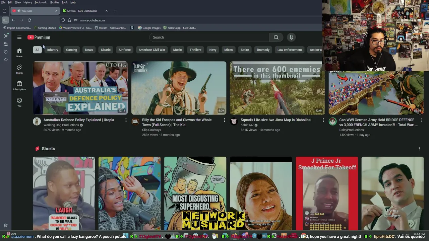Open Bookmarks star in Firefox sidebar
The width and height of the screenshot is (429, 241).
coord(6,60)
